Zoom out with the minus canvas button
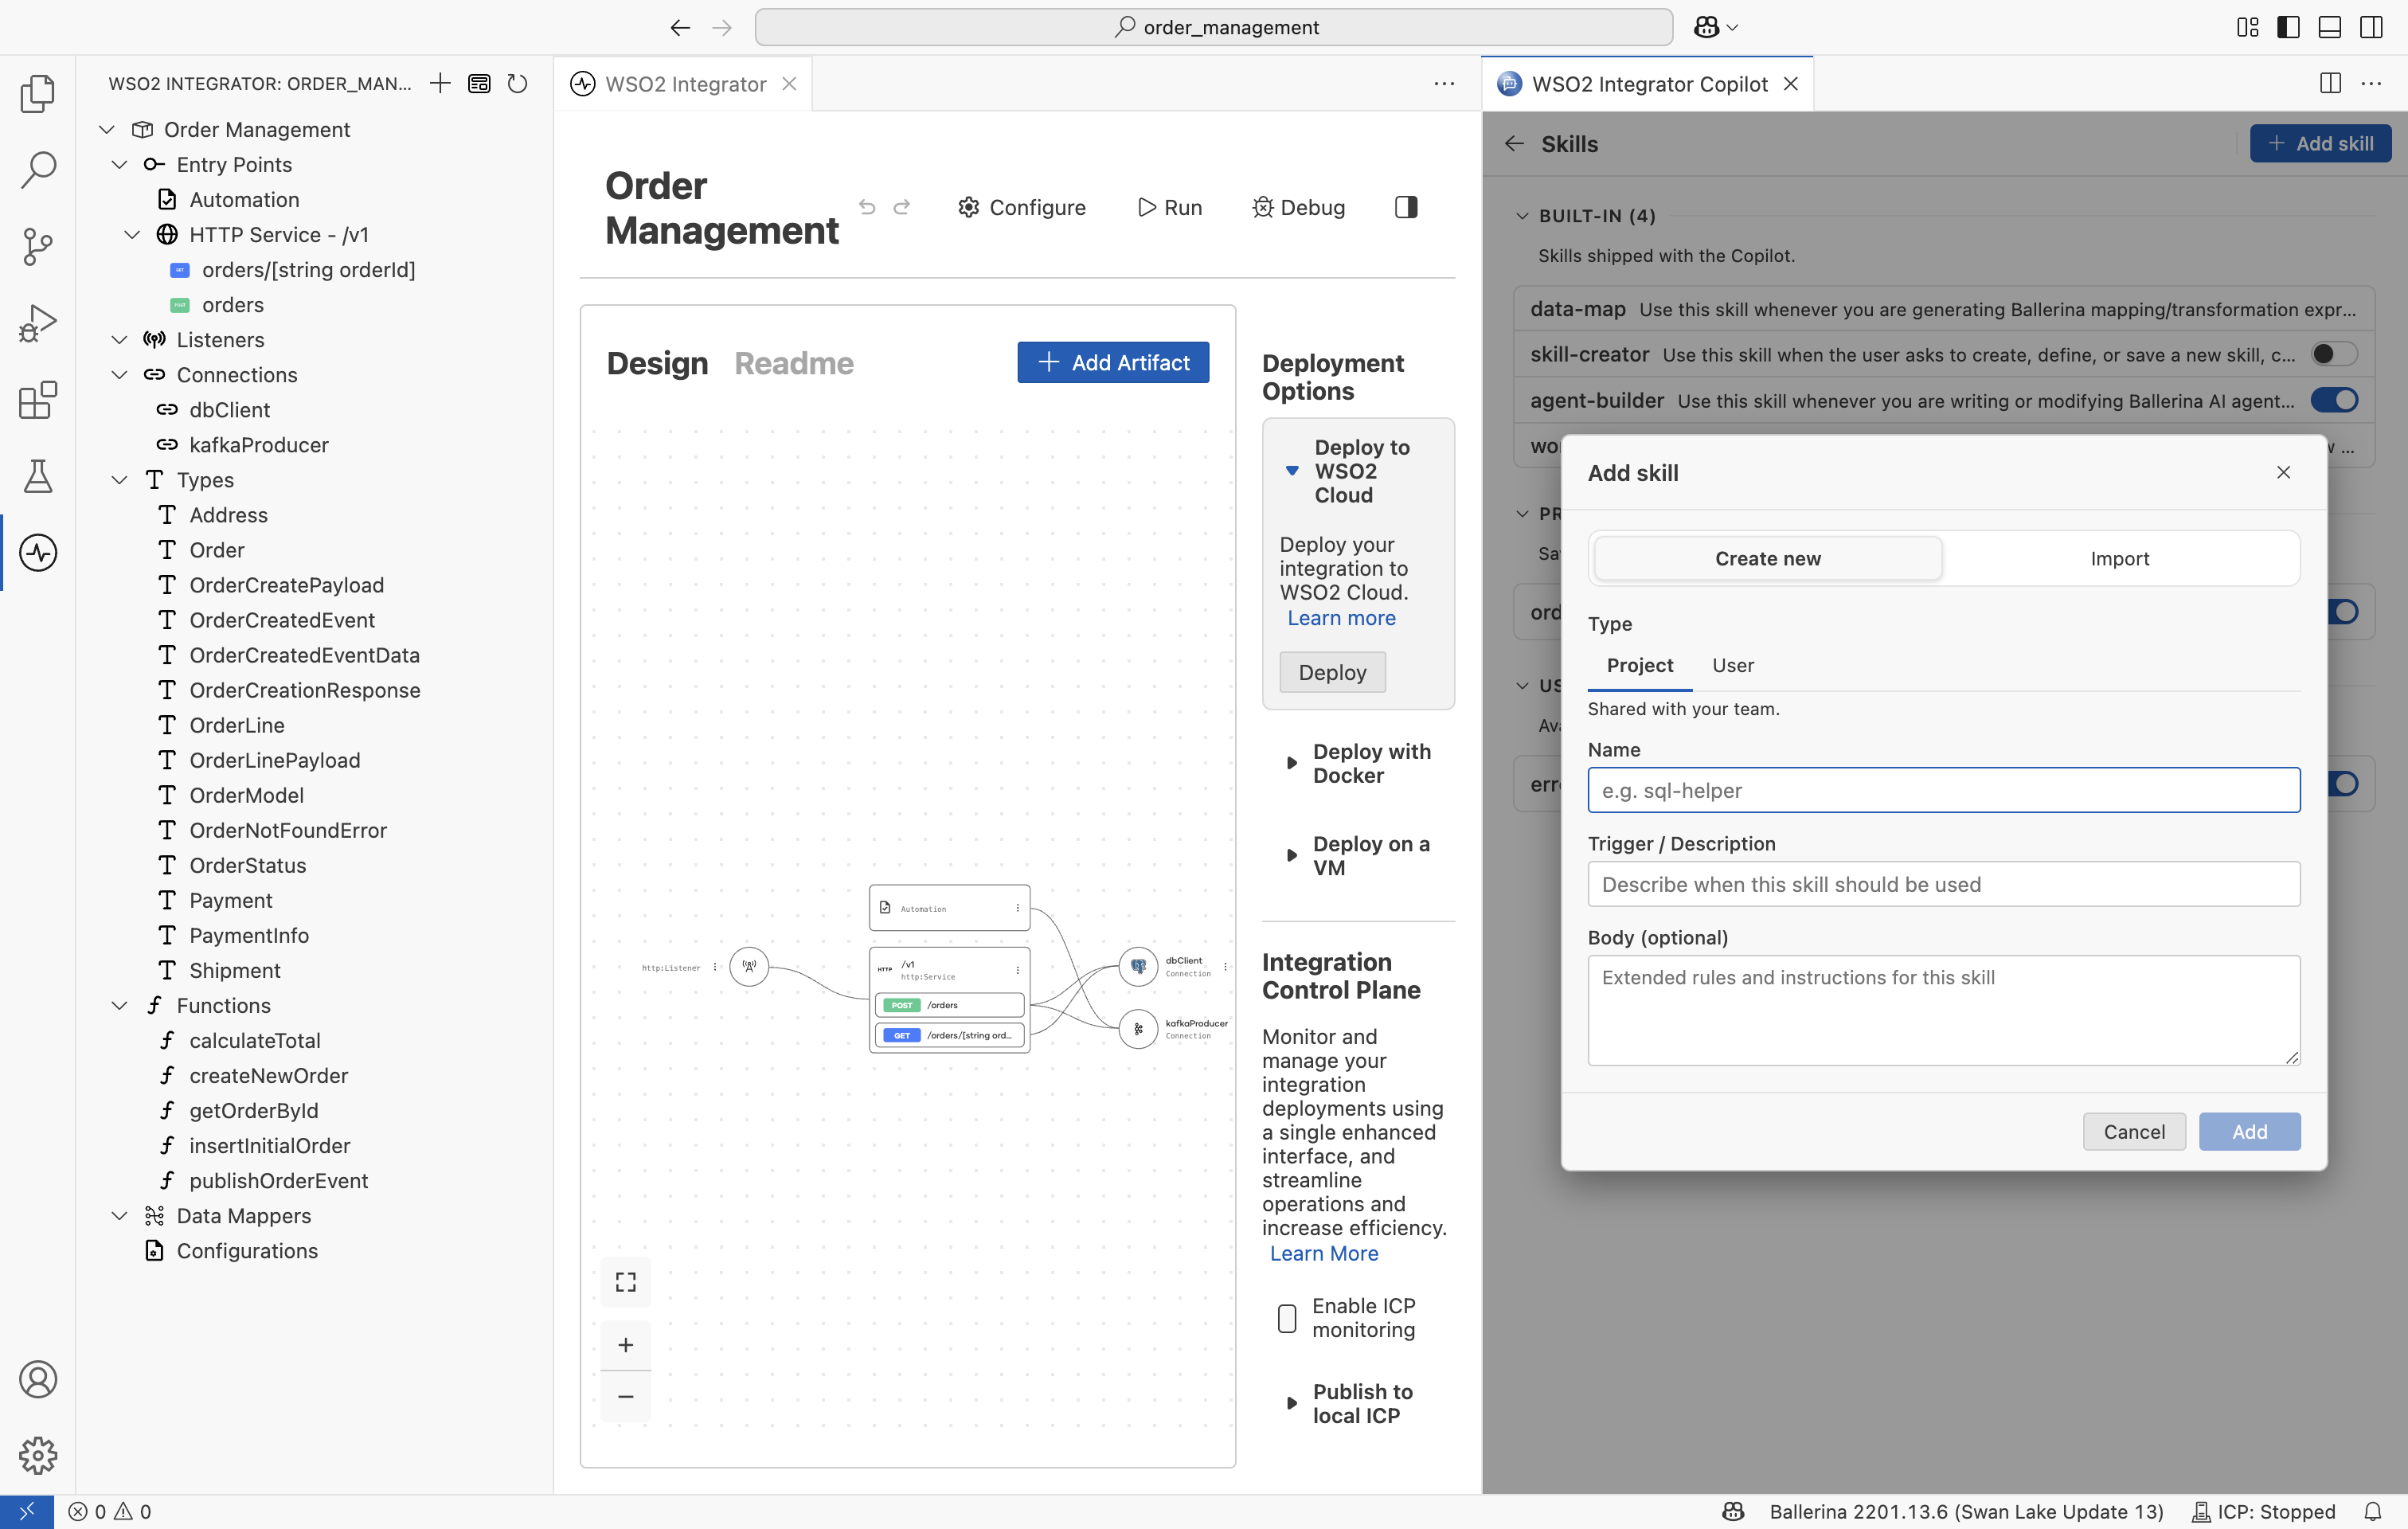The width and height of the screenshot is (2408, 1529). pyautogui.click(x=626, y=1396)
